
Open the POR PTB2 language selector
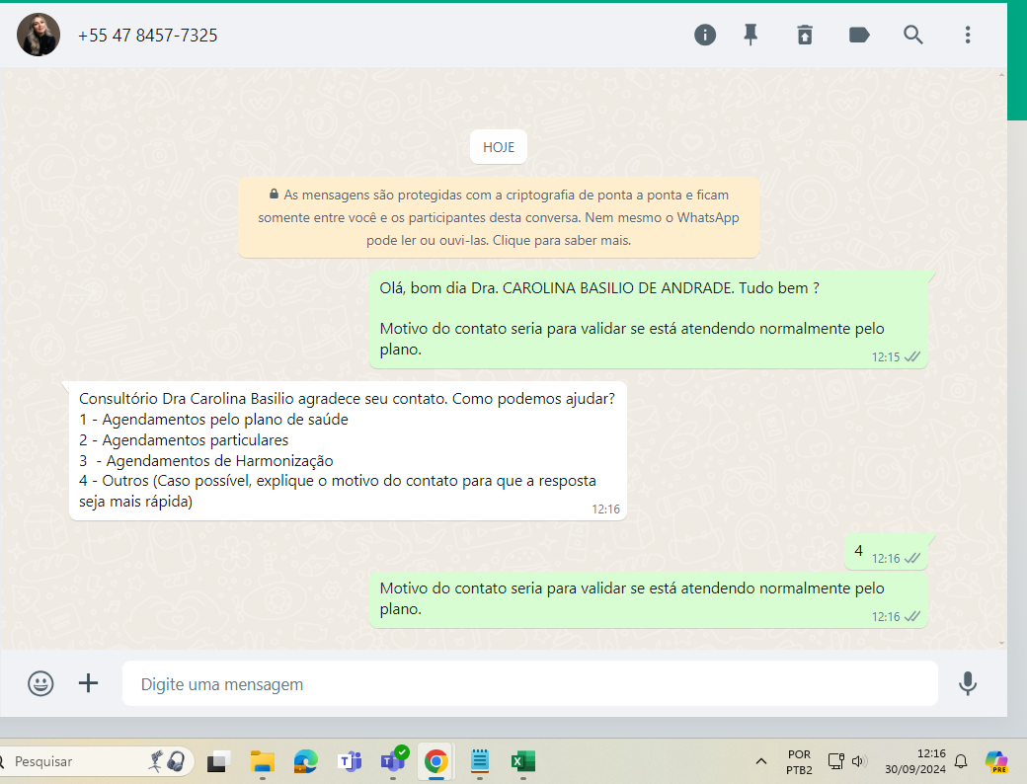(x=799, y=761)
